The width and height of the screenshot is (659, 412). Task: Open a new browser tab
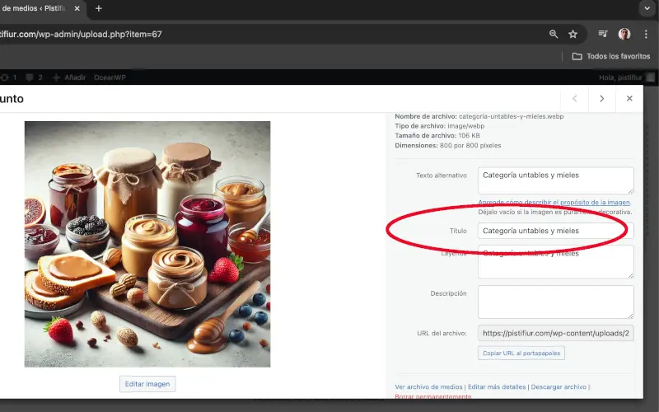pos(99,8)
